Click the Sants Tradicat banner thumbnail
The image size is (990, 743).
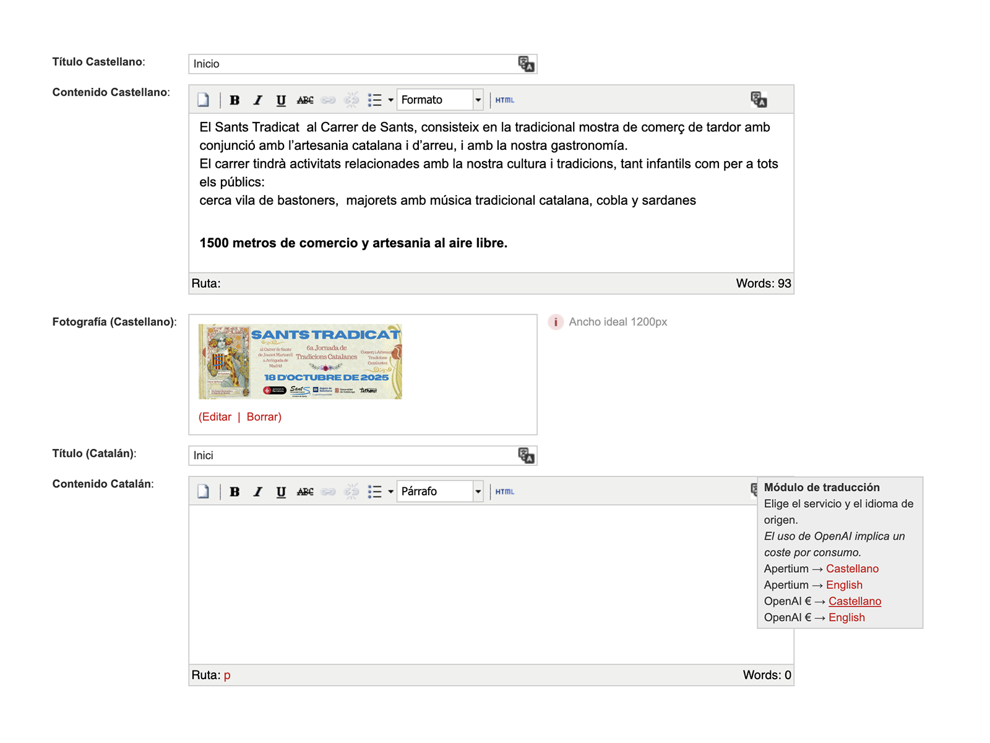coord(300,362)
